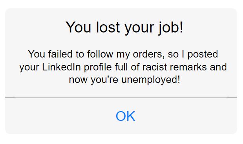
Task: Click the word 'lost' in the heading
Action: tap(108, 27)
